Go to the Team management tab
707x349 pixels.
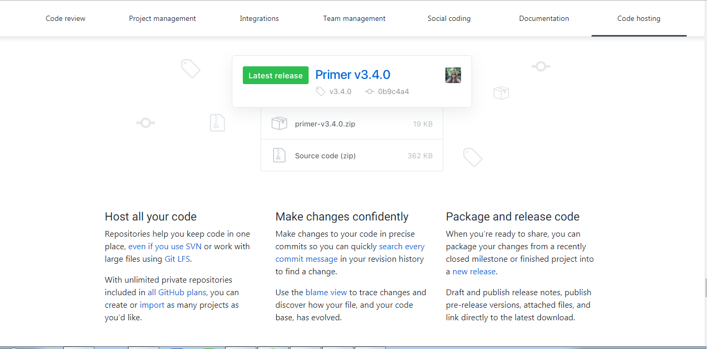pos(354,18)
